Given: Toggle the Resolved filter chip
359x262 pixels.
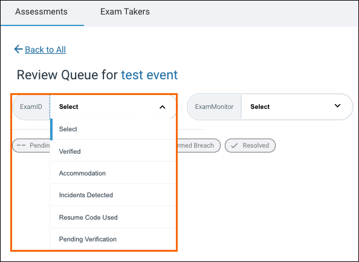Looking at the screenshot, I should 250,145.
